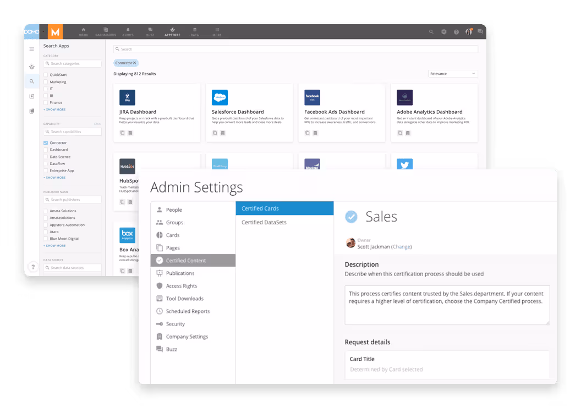
Task: Click the Change owner link
Action: click(x=401, y=247)
